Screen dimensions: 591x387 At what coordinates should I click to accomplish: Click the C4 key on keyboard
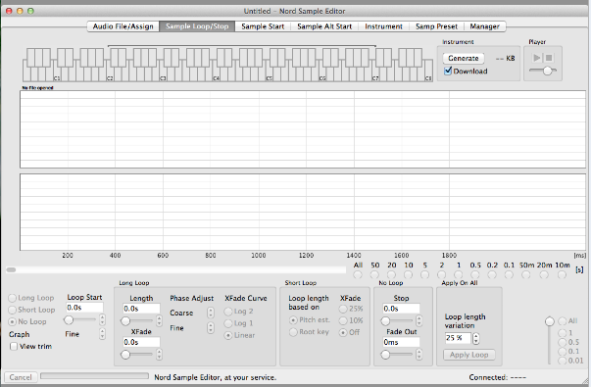click(216, 75)
